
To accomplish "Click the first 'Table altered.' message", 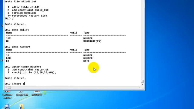I will [x=15, y=24].
